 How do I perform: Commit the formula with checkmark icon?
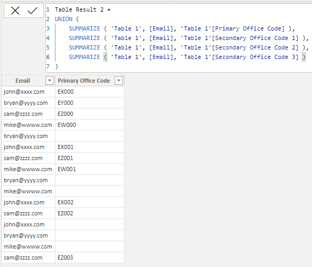tap(32, 11)
